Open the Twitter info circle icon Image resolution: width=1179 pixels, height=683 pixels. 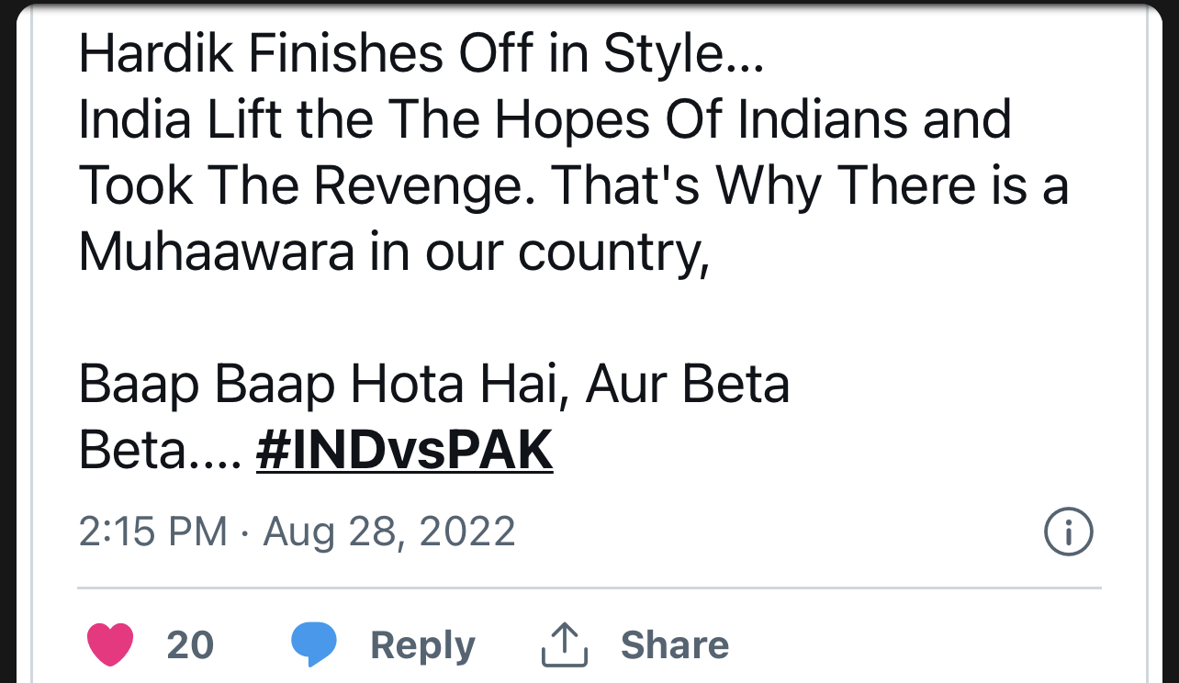(1069, 532)
